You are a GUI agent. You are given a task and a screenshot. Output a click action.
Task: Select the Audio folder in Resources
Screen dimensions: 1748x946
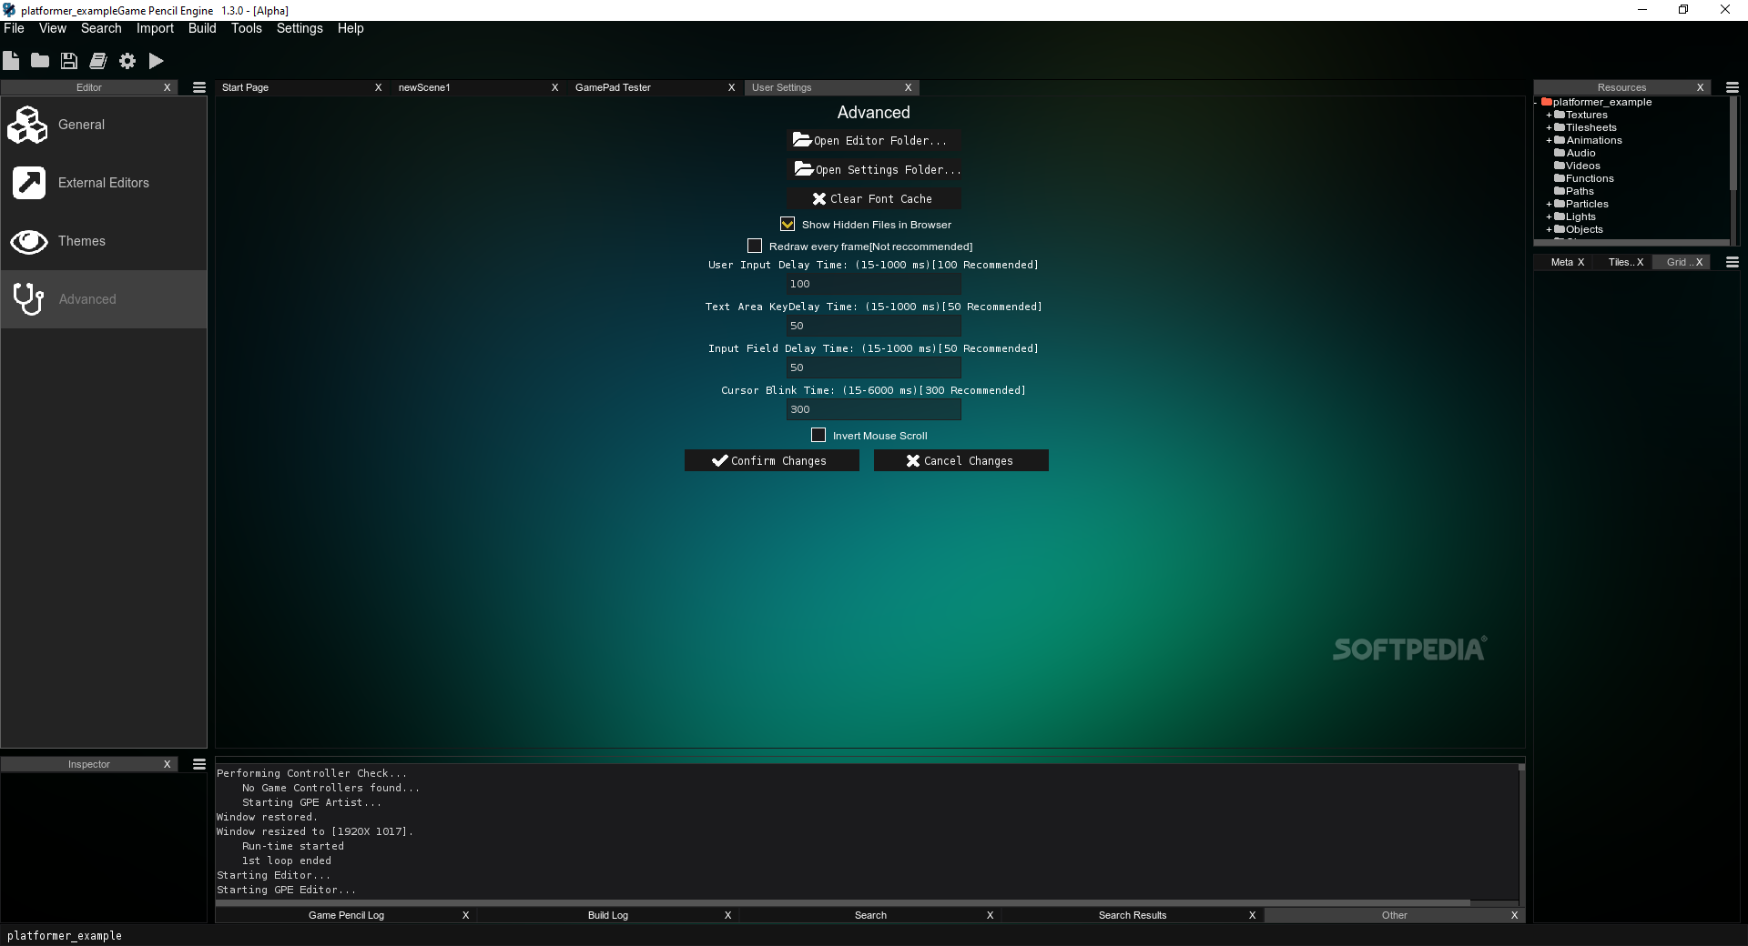pos(1575,153)
